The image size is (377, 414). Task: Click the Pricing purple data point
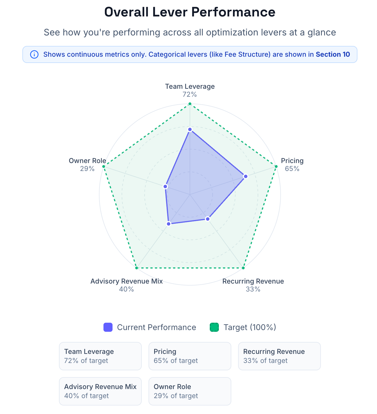(246, 176)
